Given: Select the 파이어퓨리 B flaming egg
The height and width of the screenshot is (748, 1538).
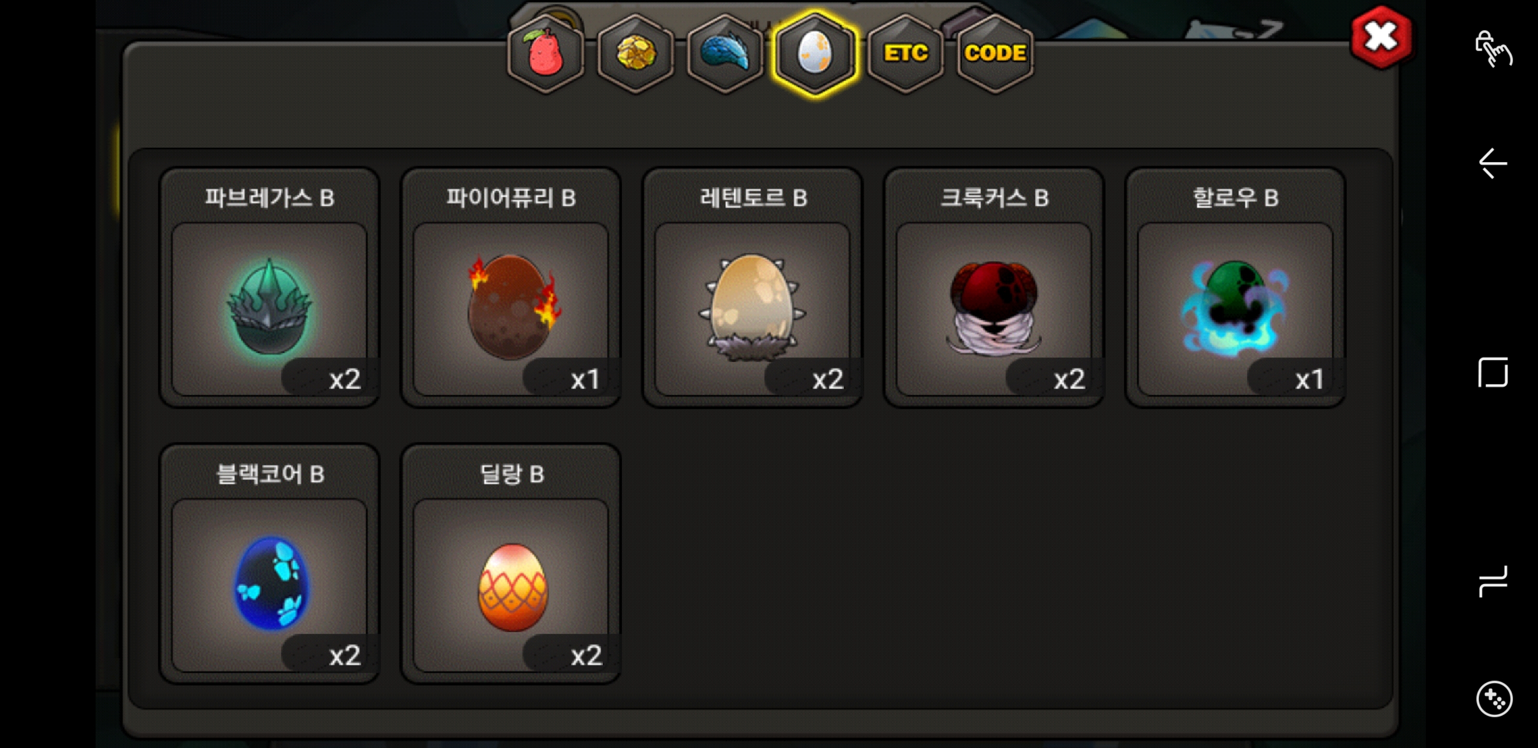Looking at the screenshot, I should 511,288.
